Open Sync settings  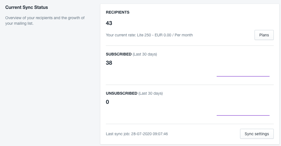(x=257, y=134)
